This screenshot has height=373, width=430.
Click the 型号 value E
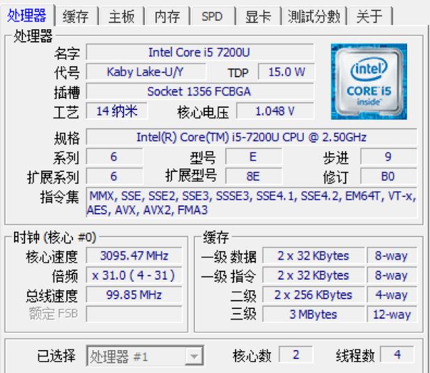pos(253,157)
